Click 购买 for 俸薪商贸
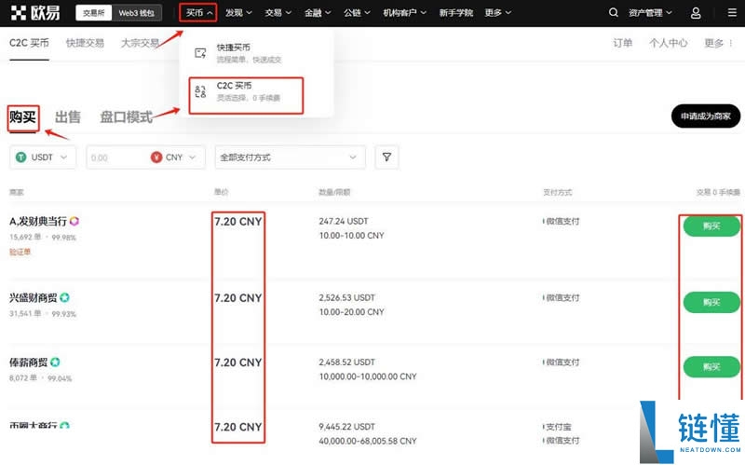 point(711,367)
